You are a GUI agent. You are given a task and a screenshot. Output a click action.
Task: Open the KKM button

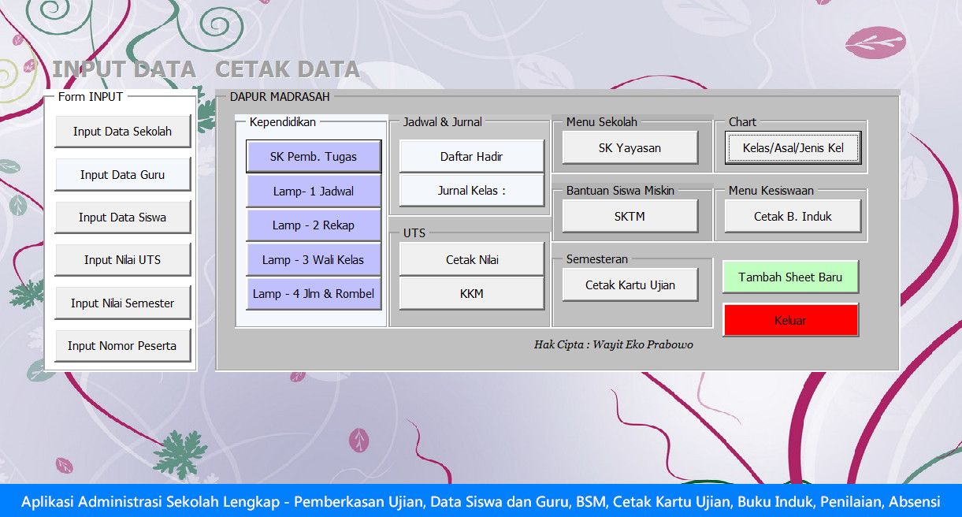point(472,293)
